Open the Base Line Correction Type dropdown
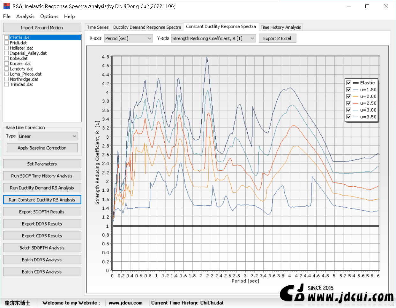 click(48, 136)
